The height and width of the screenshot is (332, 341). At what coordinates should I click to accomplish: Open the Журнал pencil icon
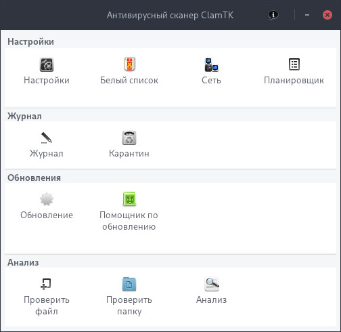tap(47, 138)
